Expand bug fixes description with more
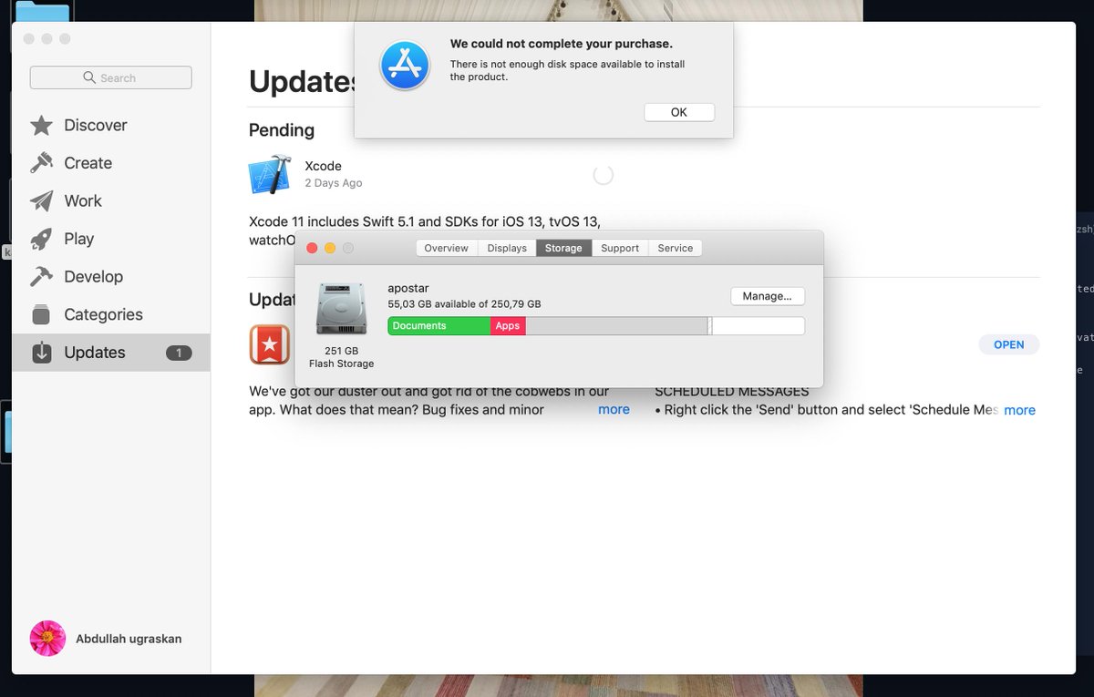1094x697 pixels. tap(614, 410)
